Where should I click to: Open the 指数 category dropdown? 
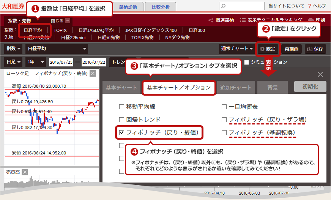point(14,49)
